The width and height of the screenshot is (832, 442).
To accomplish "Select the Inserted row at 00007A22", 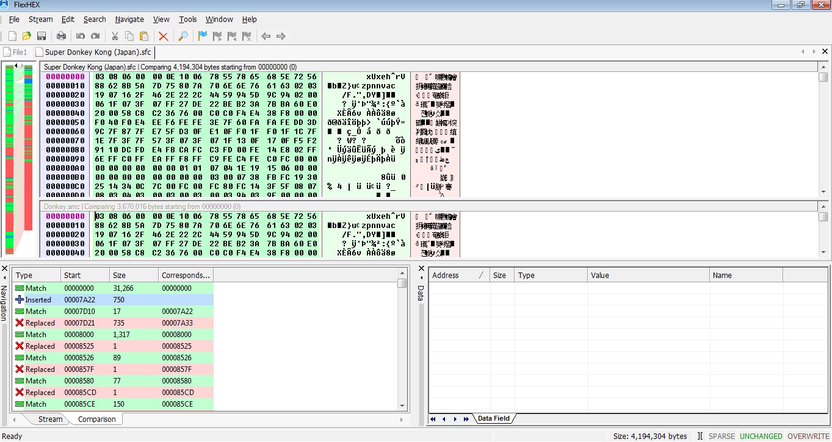I will point(113,300).
